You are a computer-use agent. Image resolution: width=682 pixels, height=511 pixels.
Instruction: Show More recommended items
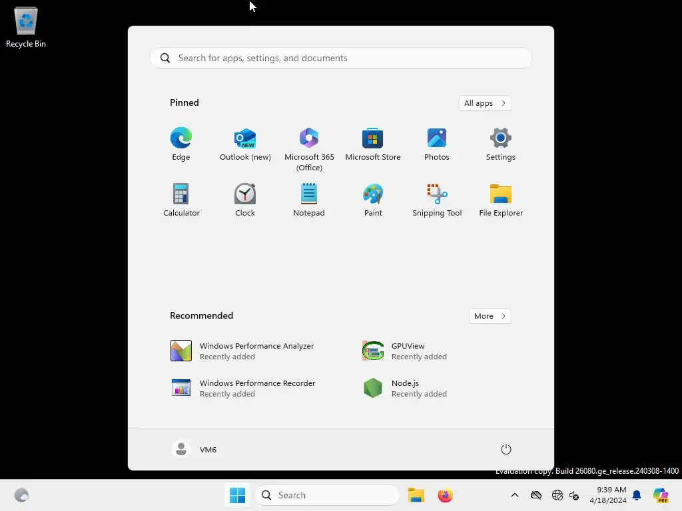click(x=490, y=316)
